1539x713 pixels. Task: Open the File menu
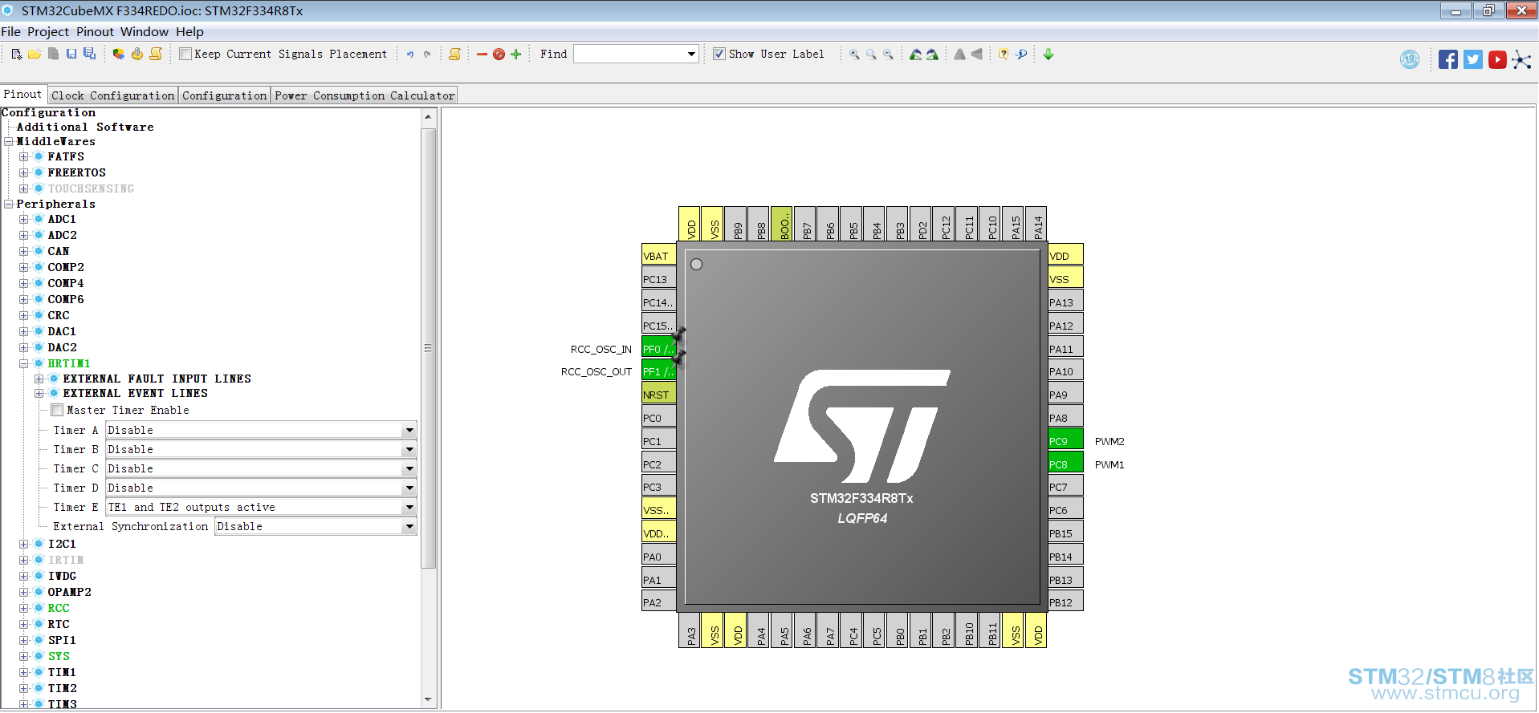pyautogui.click(x=11, y=32)
